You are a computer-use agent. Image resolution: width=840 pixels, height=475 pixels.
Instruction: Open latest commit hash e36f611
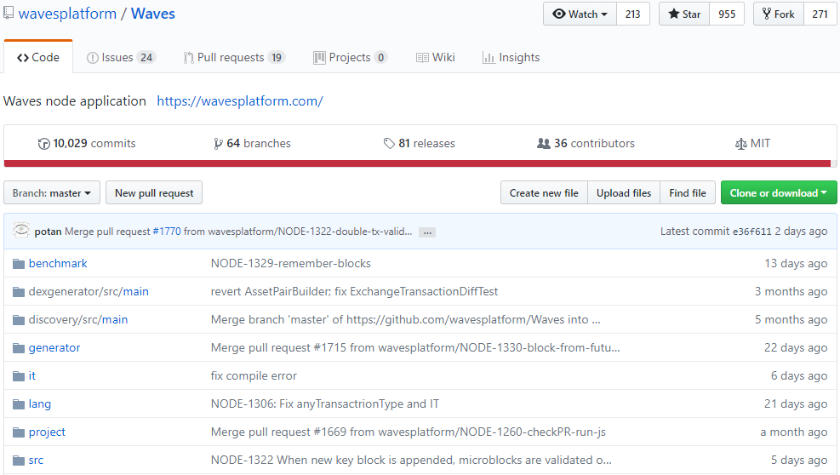[x=751, y=232]
